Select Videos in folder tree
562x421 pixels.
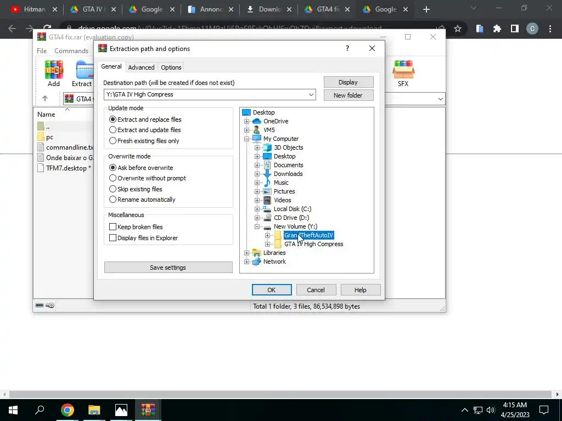282,200
